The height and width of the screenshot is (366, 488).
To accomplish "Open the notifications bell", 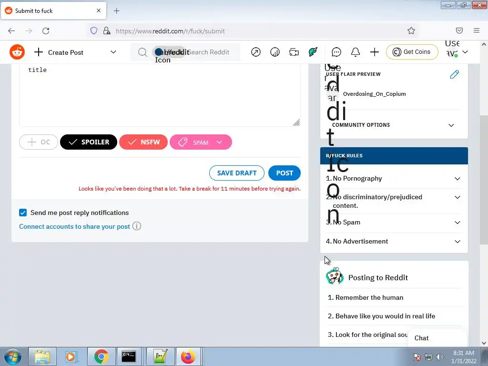I will pyautogui.click(x=356, y=52).
